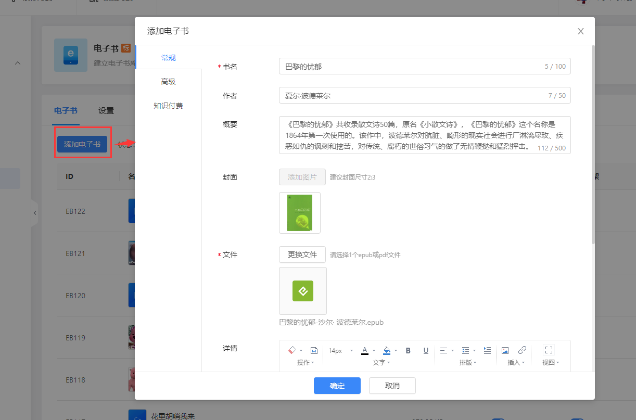Switch to the 高级 tab

pos(168,82)
